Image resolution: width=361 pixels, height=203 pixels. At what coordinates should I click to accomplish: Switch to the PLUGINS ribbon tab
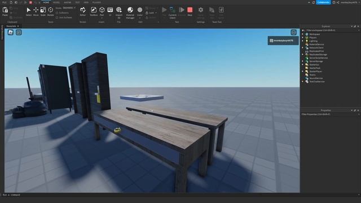pyautogui.click(x=96, y=2)
